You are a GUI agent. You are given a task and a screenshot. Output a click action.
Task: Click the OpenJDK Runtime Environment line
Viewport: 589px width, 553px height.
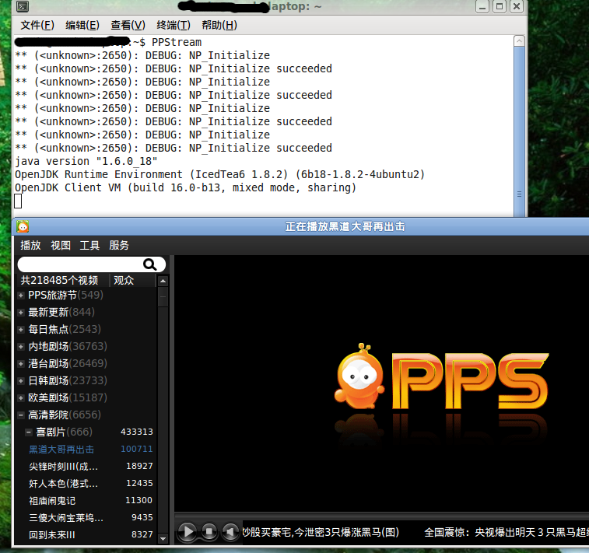(x=219, y=174)
